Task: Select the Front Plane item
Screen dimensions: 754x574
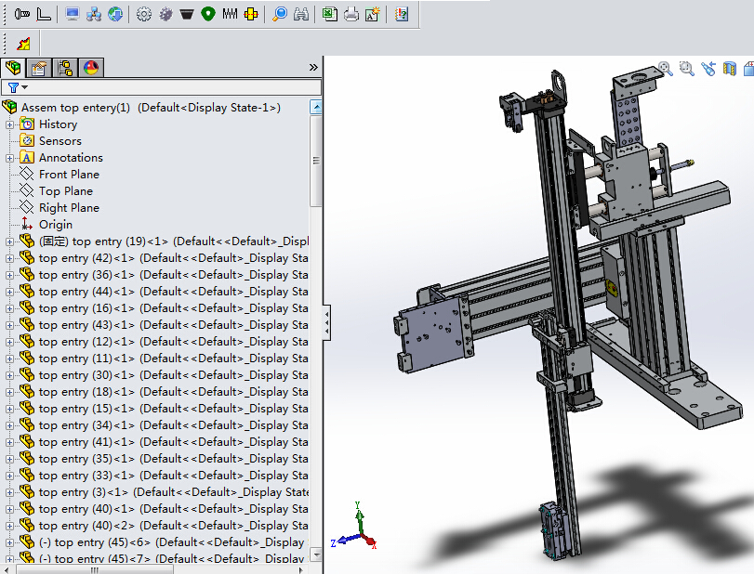Action: click(68, 175)
